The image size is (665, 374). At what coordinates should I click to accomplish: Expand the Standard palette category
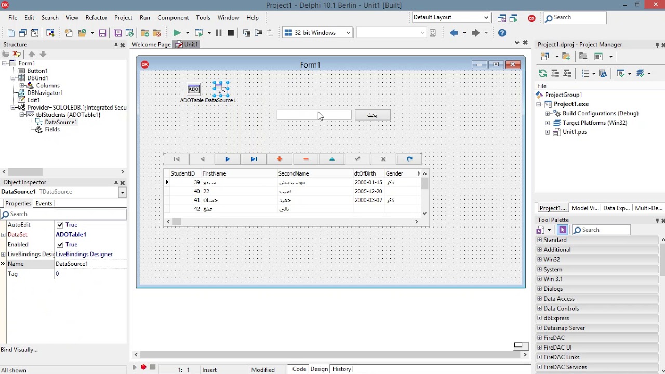(539, 240)
